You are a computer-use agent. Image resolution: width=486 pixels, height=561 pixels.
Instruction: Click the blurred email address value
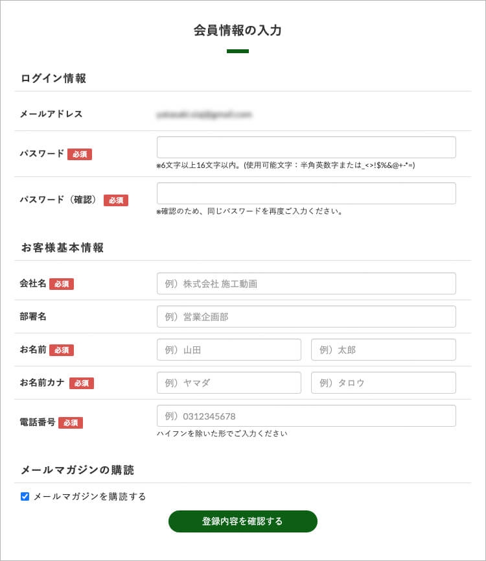coord(203,115)
